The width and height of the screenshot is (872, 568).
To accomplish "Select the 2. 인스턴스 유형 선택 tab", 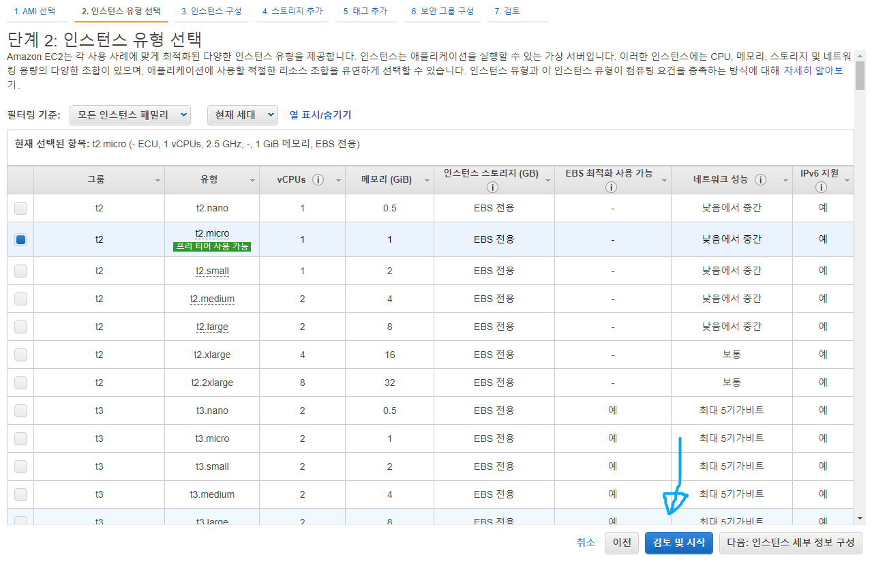I will [x=121, y=12].
